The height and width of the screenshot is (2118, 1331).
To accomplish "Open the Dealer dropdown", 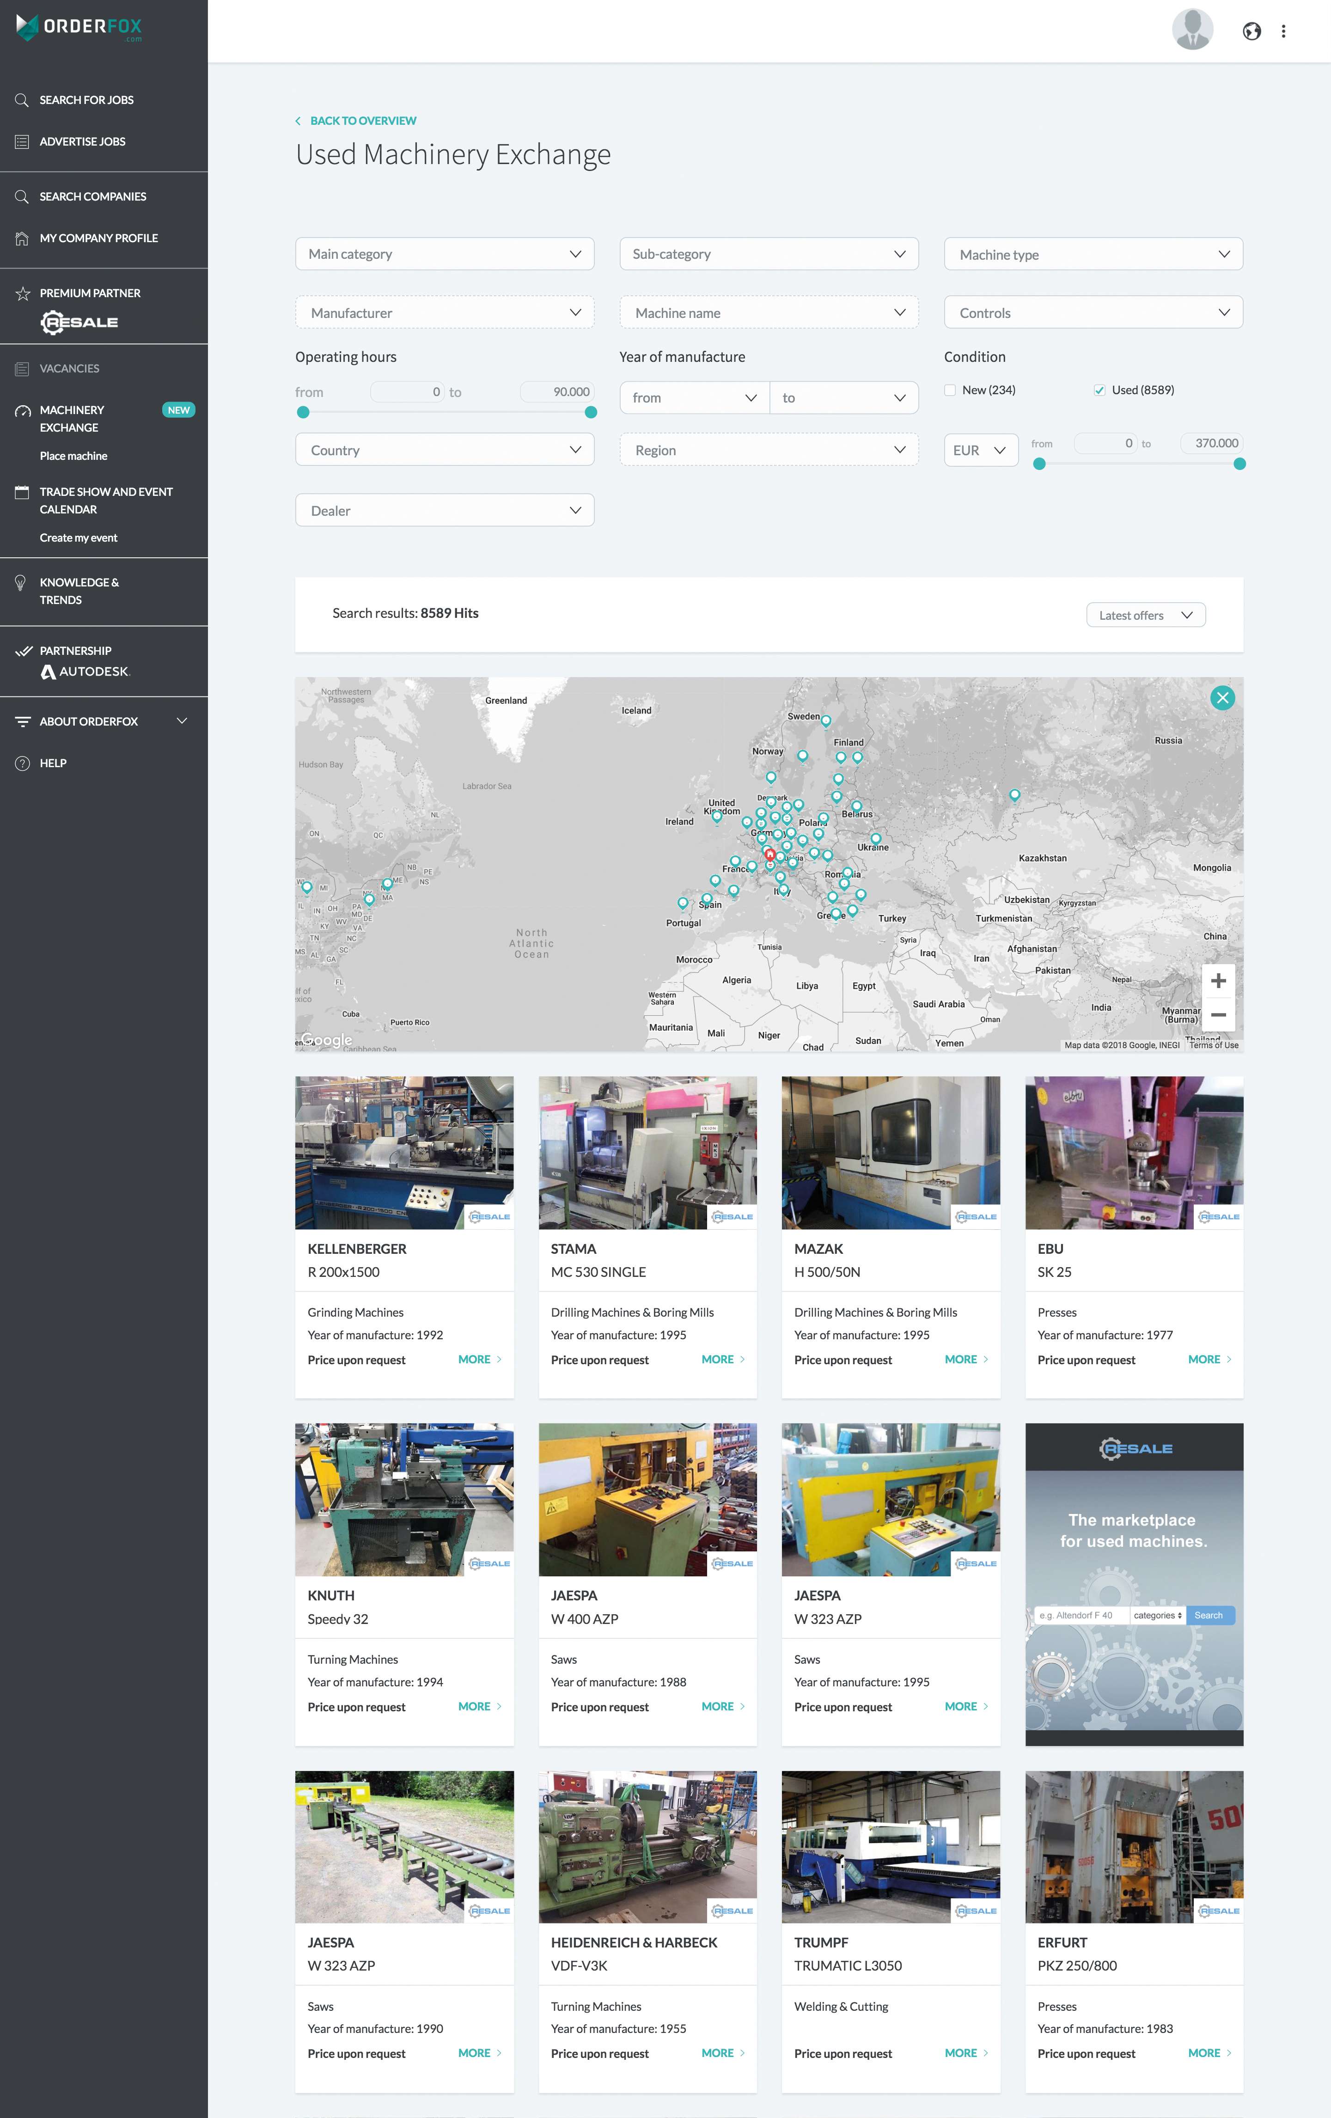I will [x=444, y=511].
